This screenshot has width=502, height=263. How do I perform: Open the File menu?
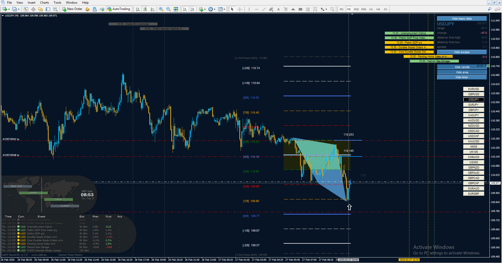pos(9,3)
